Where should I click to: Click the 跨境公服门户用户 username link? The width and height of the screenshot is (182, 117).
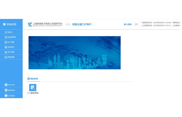click(x=82, y=24)
